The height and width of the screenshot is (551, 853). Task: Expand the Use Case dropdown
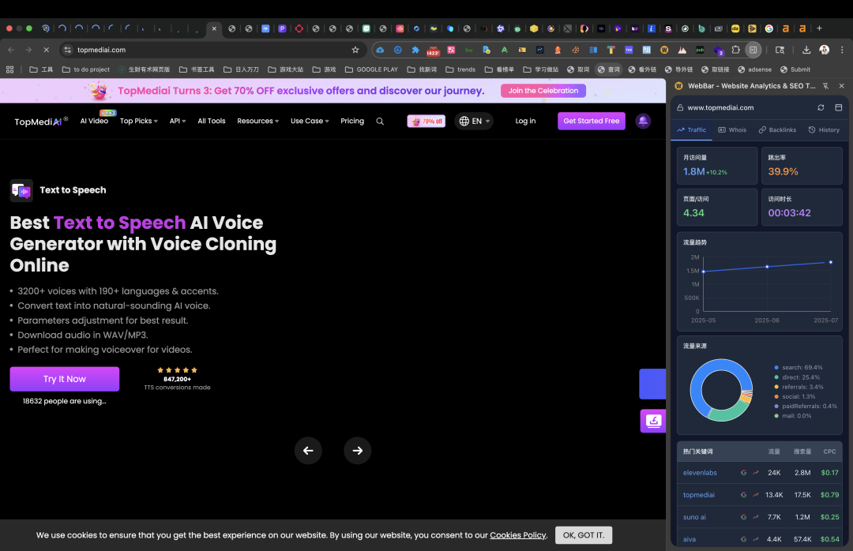pyautogui.click(x=310, y=121)
